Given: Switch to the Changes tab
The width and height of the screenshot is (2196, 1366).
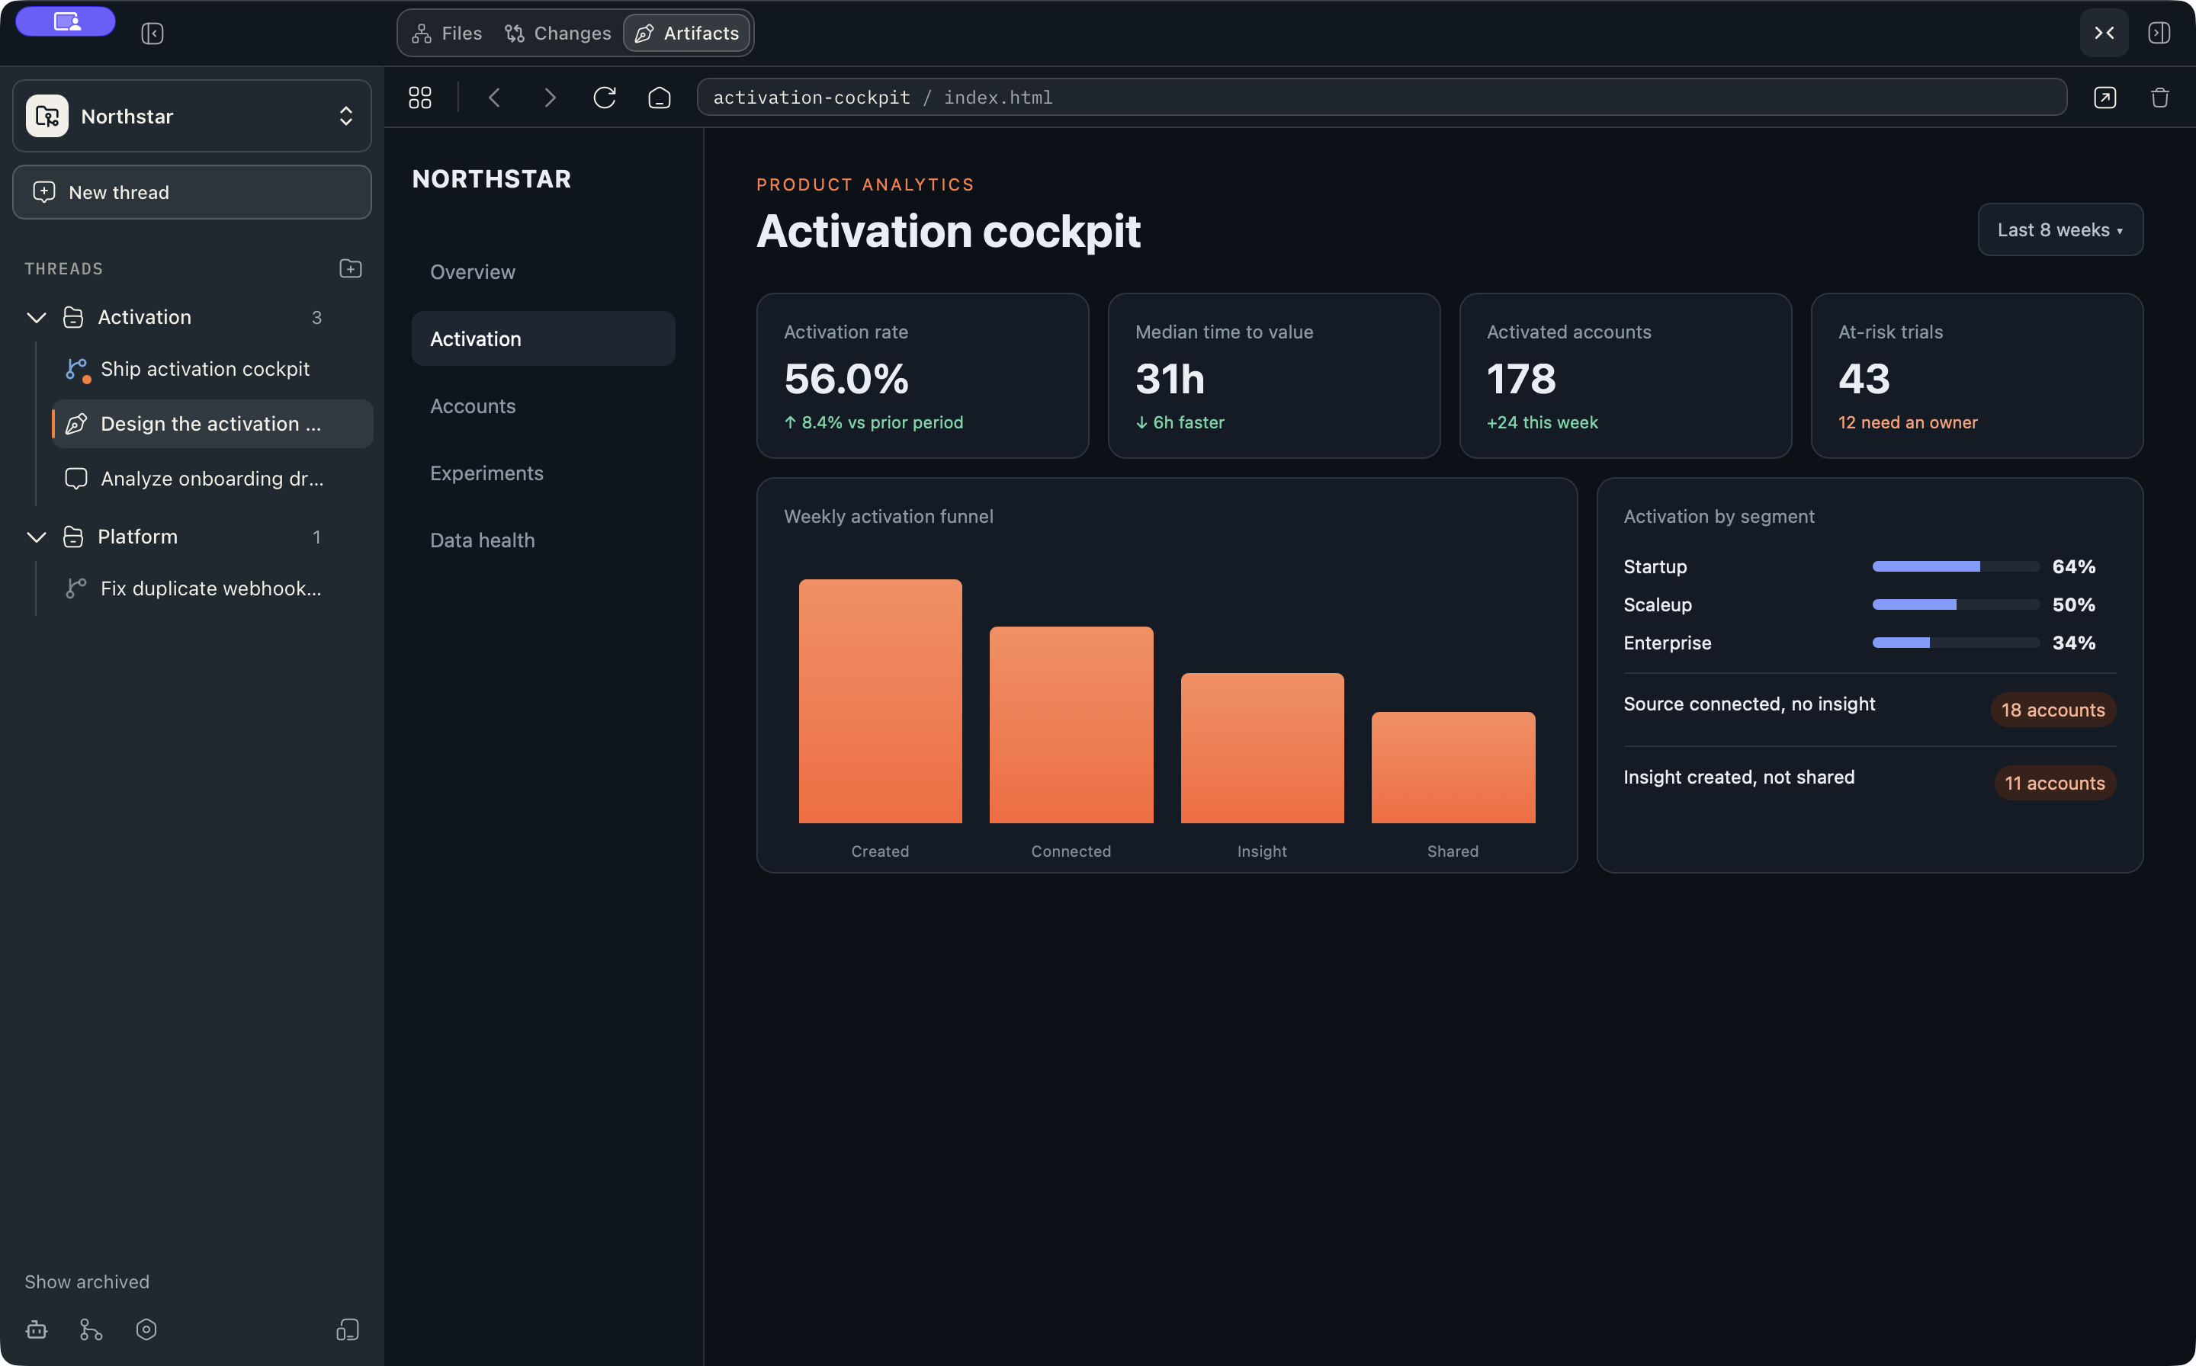Looking at the screenshot, I should tap(558, 34).
